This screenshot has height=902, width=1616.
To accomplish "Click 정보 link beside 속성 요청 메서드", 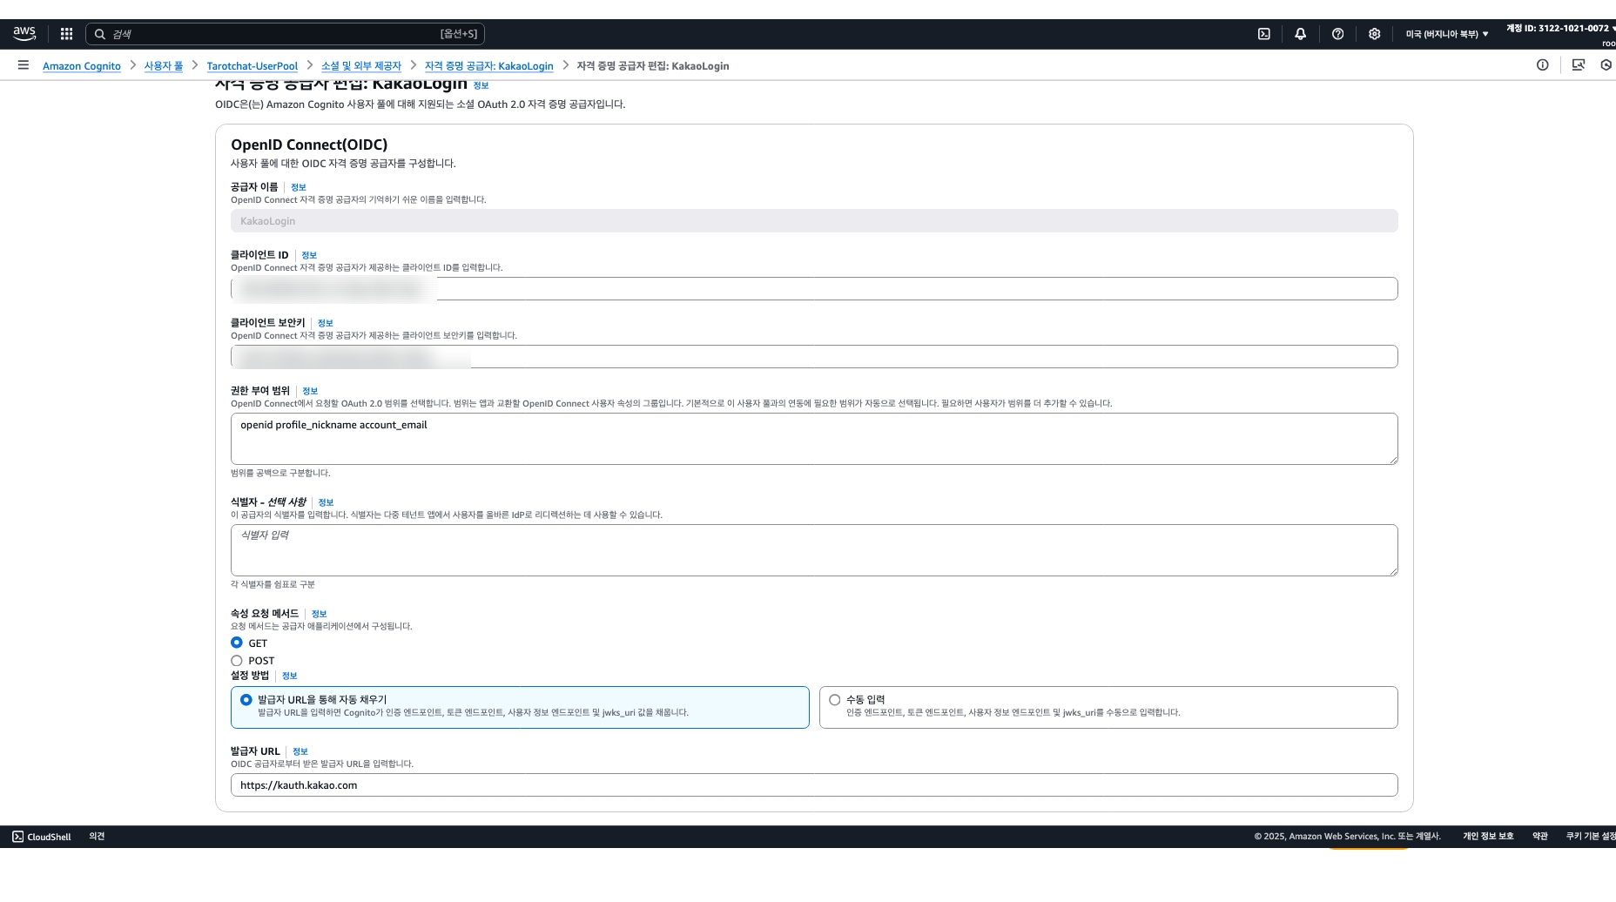I will pyautogui.click(x=319, y=614).
